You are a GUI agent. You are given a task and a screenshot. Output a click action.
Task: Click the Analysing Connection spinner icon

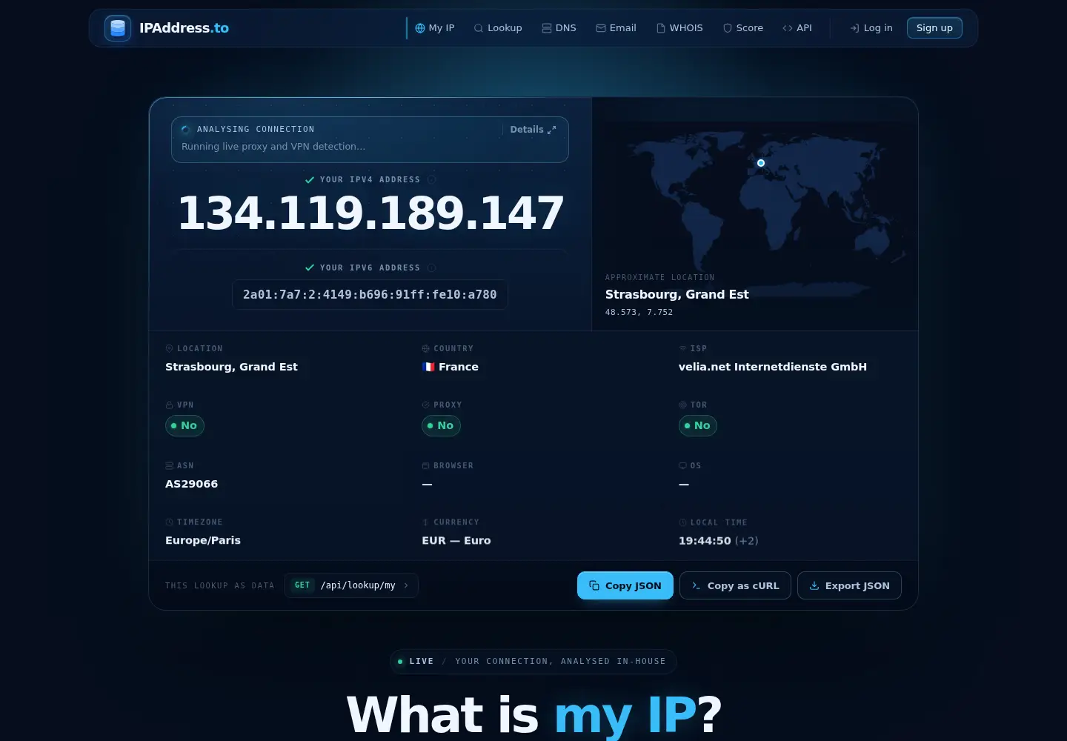click(185, 130)
